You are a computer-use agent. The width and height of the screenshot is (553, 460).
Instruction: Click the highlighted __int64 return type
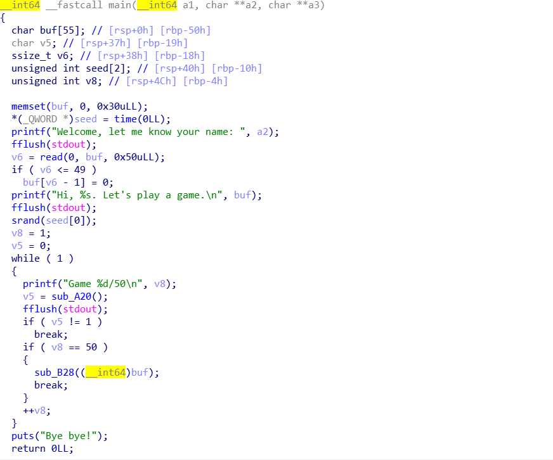pos(20,5)
